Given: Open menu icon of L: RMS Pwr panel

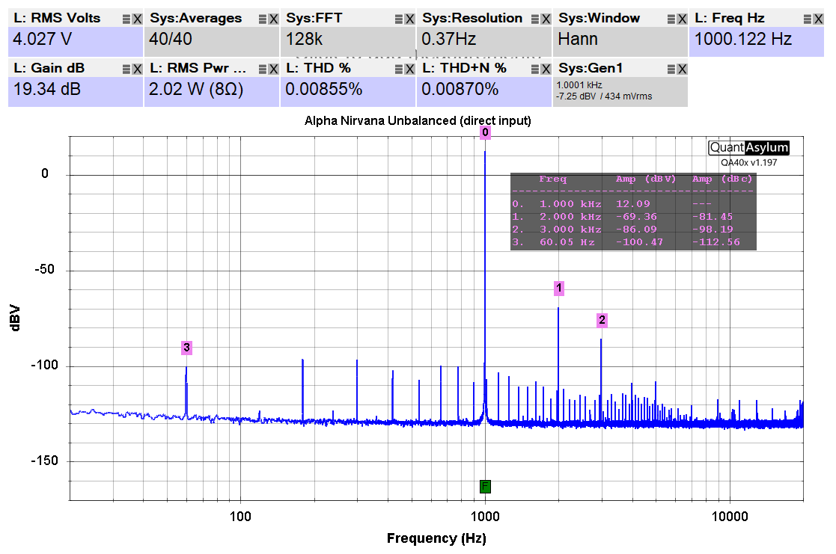Looking at the screenshot, I should tap(262, 70).
